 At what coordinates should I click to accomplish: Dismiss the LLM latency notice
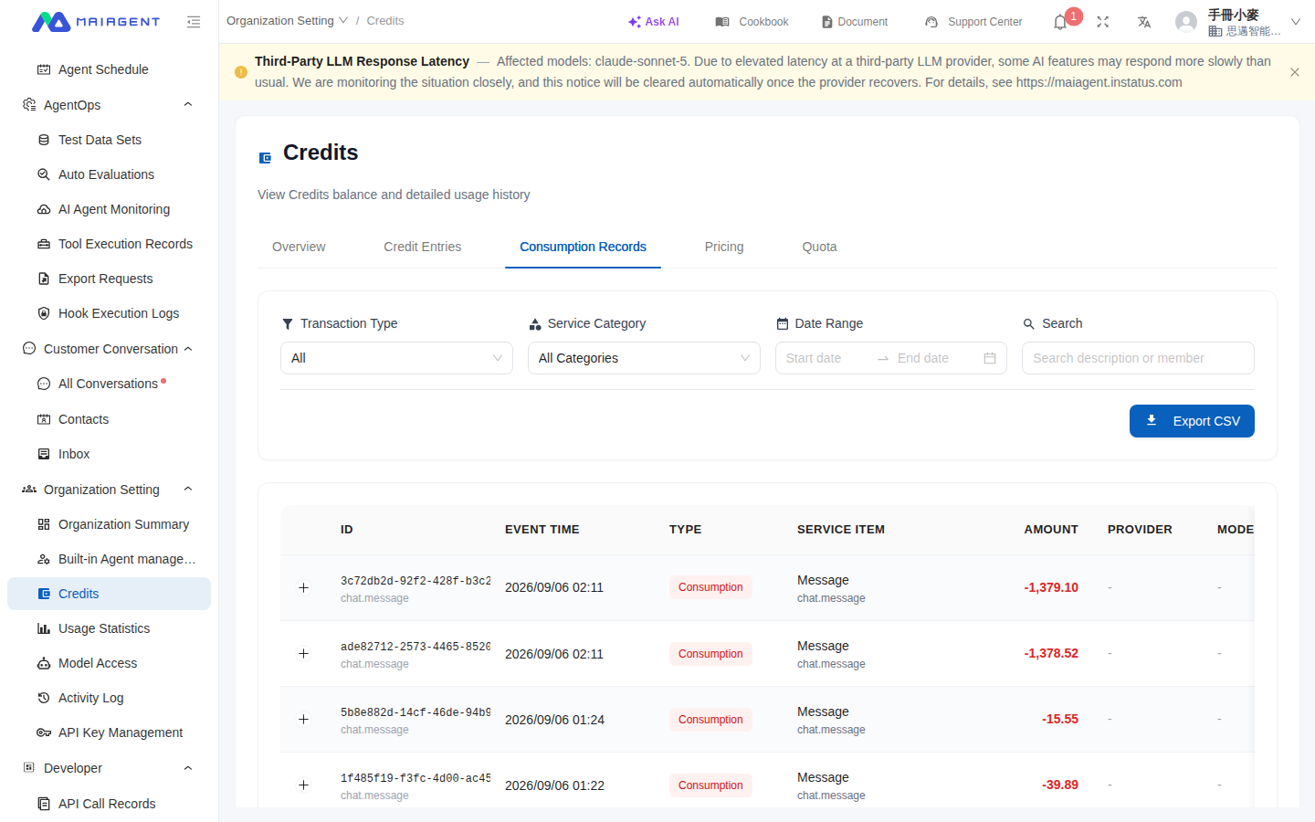click(x=1295, y=72)
